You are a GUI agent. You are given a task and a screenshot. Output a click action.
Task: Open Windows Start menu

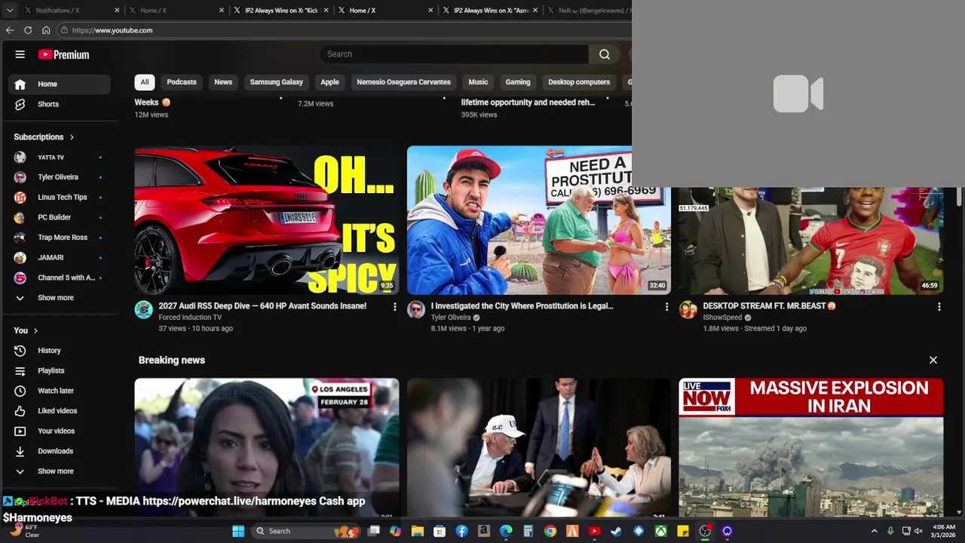[238, 531]
